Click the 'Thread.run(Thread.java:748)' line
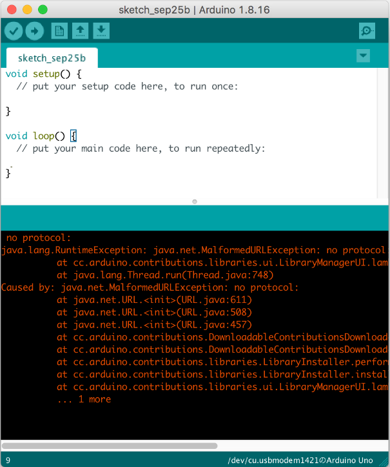The width and height of the screenshot is (390, 467). 165,275
